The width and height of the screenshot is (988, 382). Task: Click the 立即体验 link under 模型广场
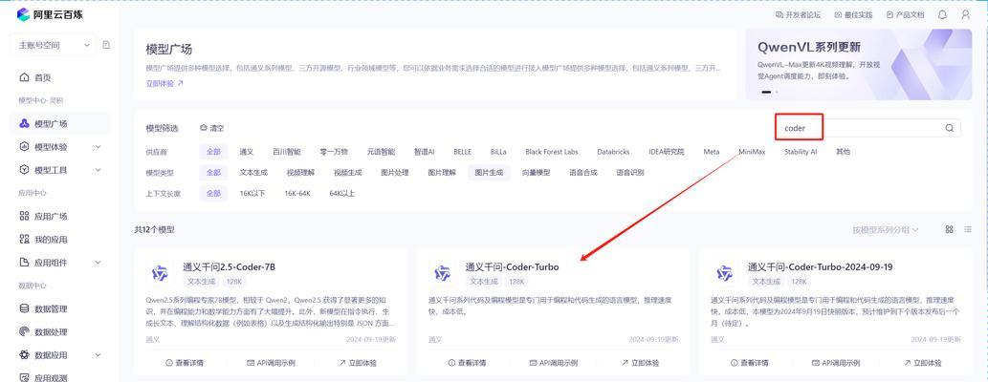[164, 83]
